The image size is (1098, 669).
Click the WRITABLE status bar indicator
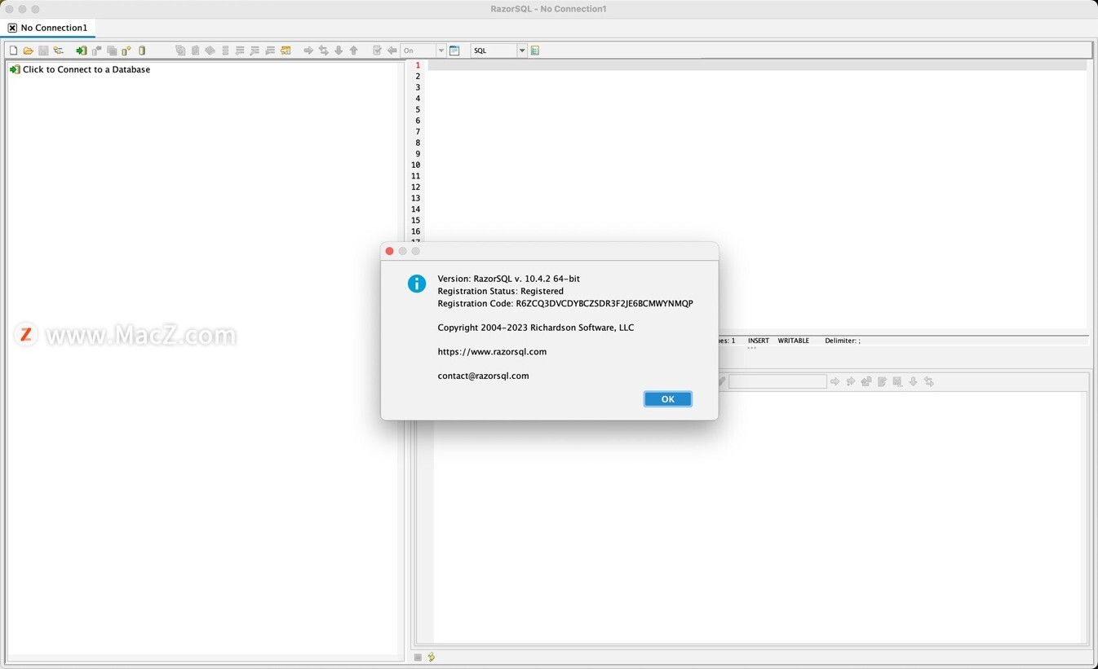tap(794, 341)
